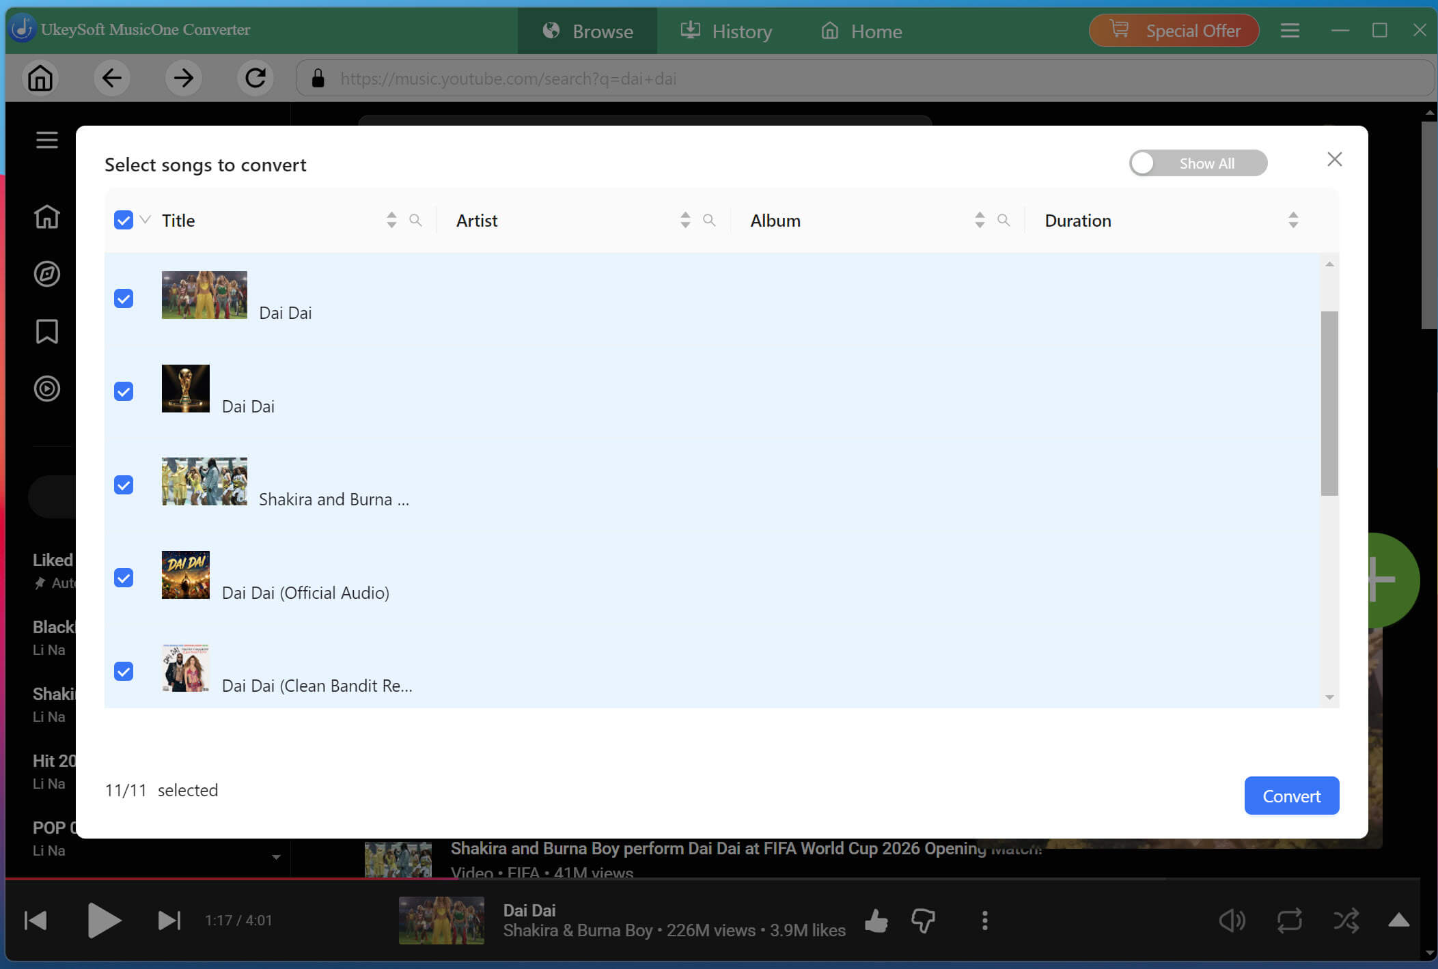The height and width of the screenshot is (969, 1438).
Task: Toggle repeat mode in player bar
Action: pyautogui.click(x=1289, y=921)
